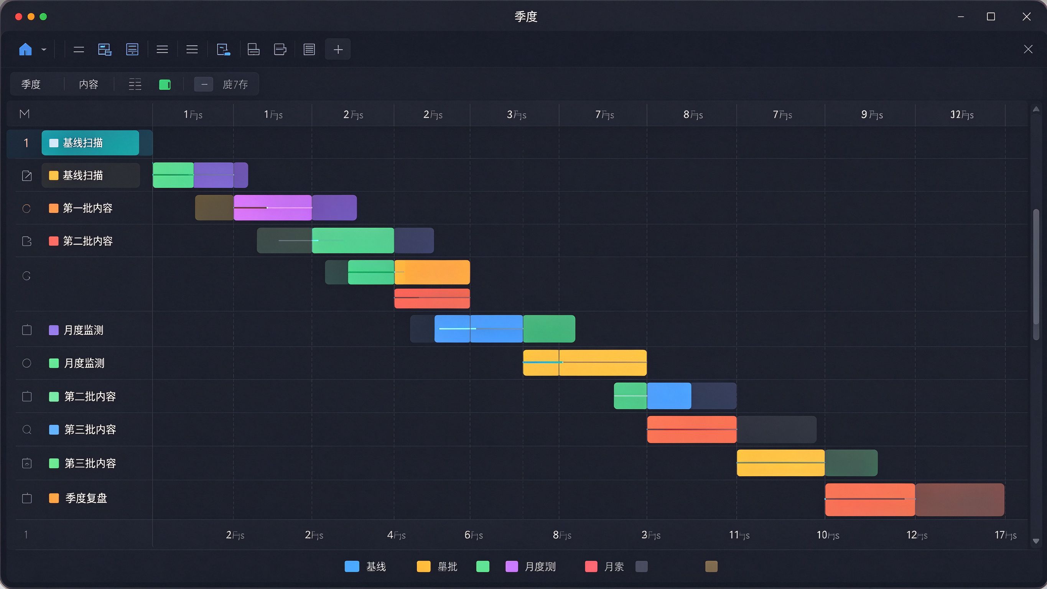Viewport: 1047px width, 589px height.
Task: Select the grid columns view icon
Action: click(135, 84)
